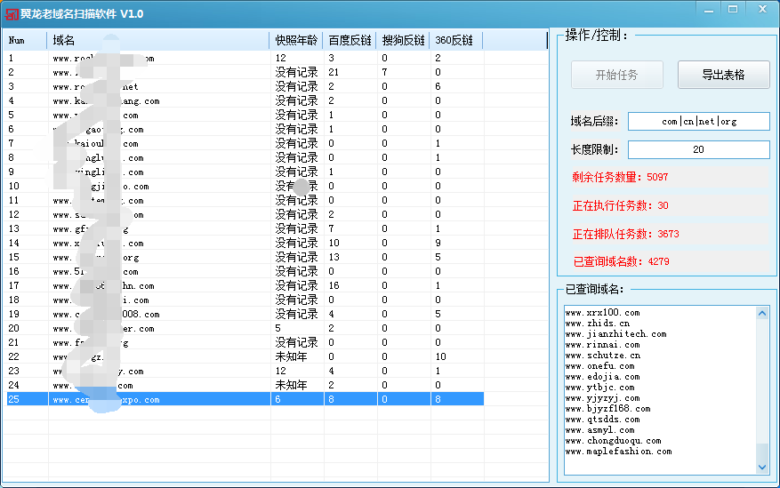
Task: Select www.maplefashion.com in queried list
Action: coord(618,452)
